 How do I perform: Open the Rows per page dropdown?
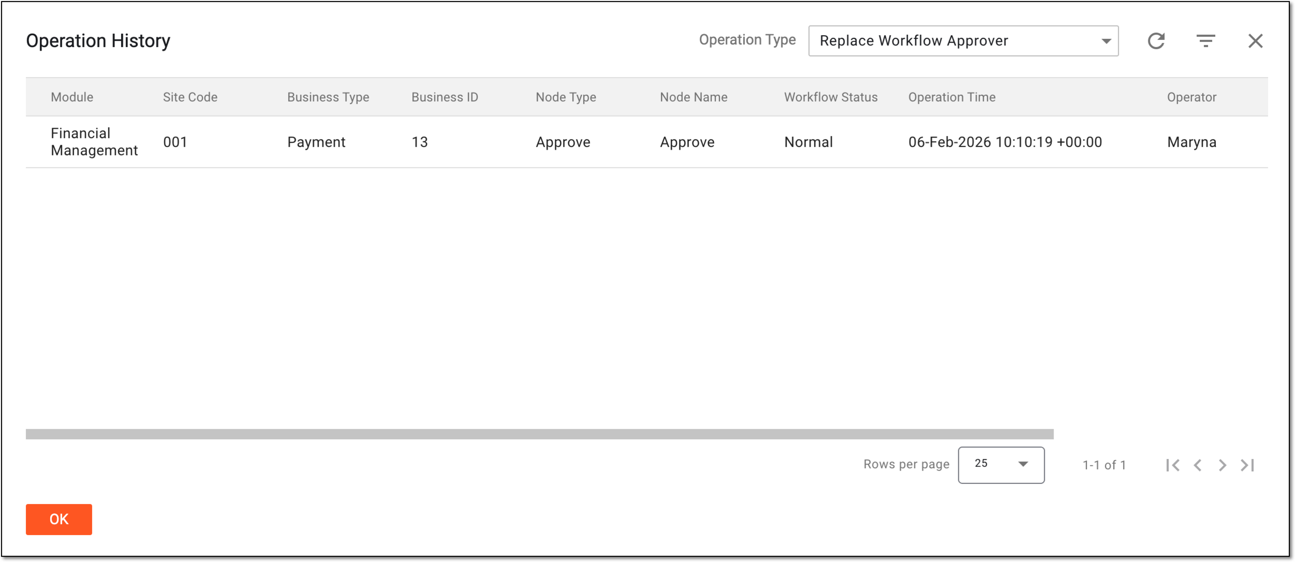point(1001,465)
